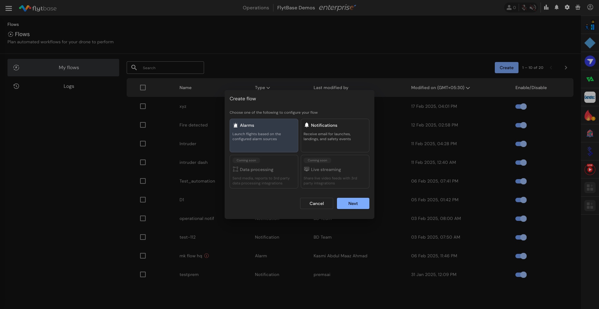Image resolution: width=599 pixels, height=309 pixels.
Task: Tick the checkbox for the xyz flow
Action: (x=143, y=107)
